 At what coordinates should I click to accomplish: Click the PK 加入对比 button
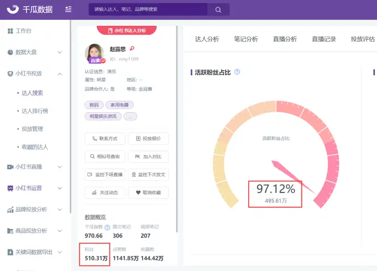point(148,157)
